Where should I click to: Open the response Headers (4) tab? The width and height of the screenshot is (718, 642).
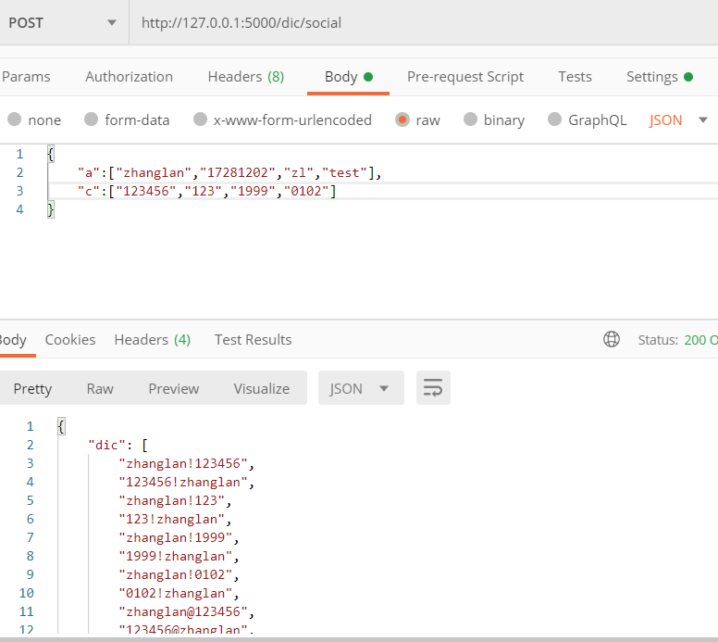153,340
